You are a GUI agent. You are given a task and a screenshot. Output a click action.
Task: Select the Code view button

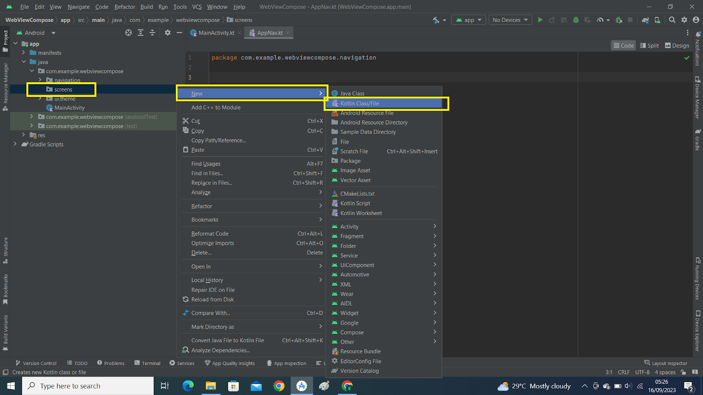pos(623,45)
